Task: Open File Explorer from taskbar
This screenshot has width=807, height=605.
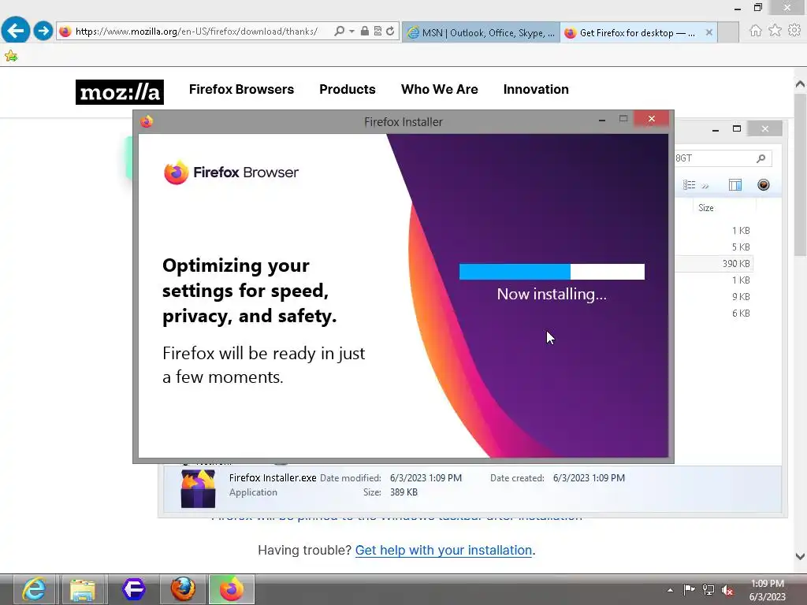Action: [83, 589]
